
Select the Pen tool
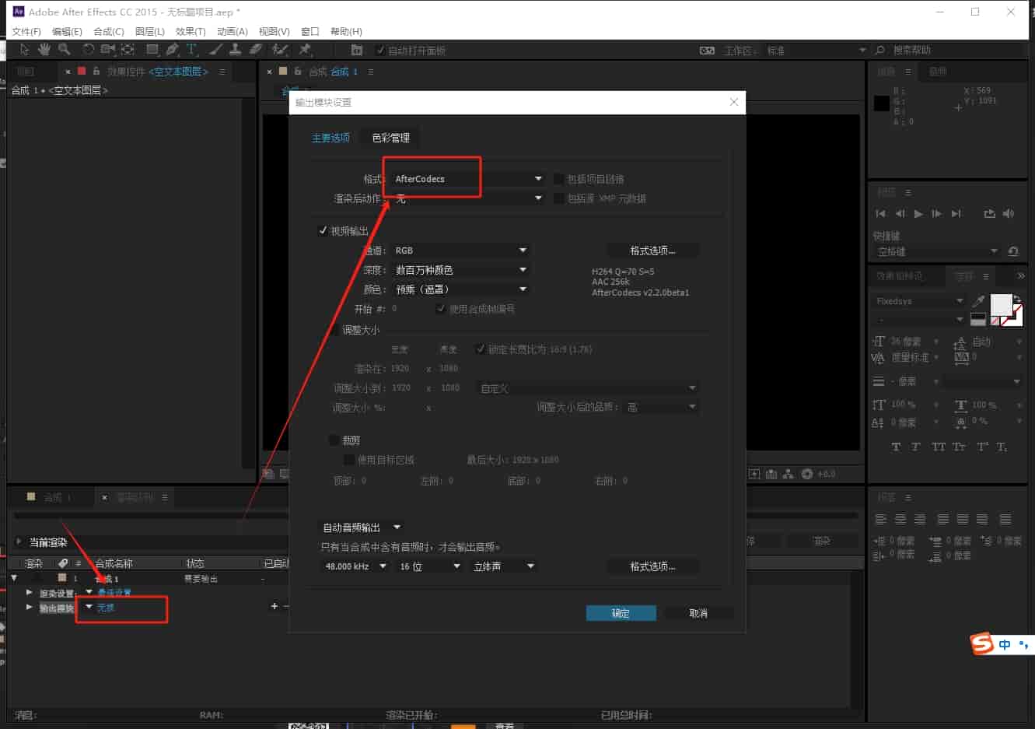point(172,50)
